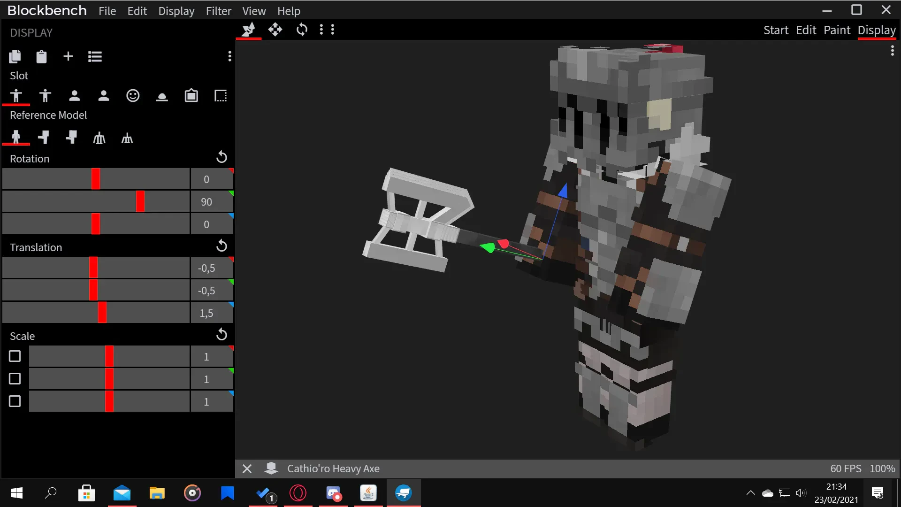Choose the zombie reference model
Screen dimensions: 901x507
pos(44,138)
